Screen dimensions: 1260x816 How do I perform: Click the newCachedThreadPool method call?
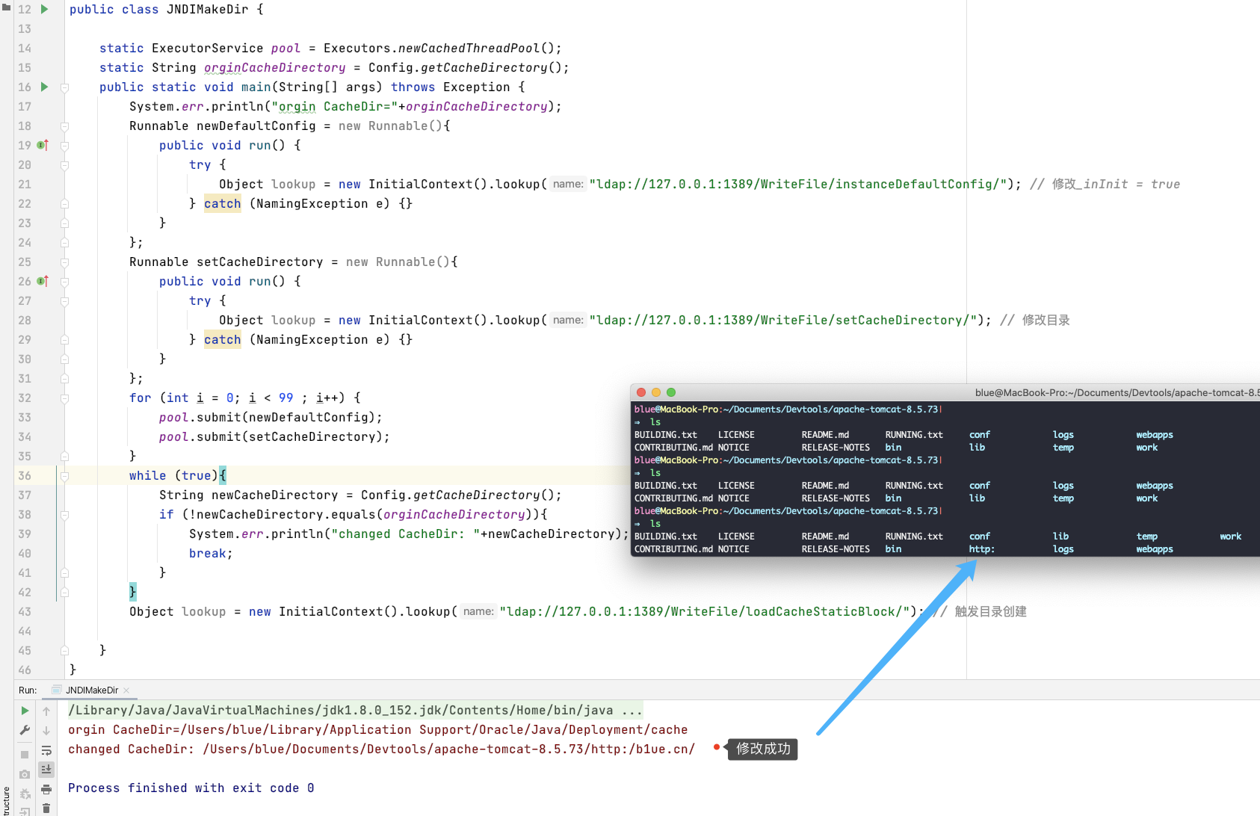click(x=468, y=48)
